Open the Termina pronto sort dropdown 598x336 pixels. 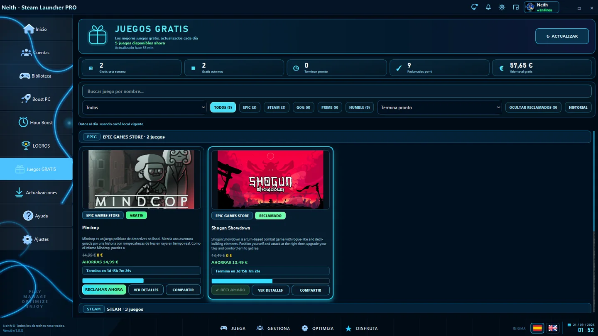click(439, 107)
